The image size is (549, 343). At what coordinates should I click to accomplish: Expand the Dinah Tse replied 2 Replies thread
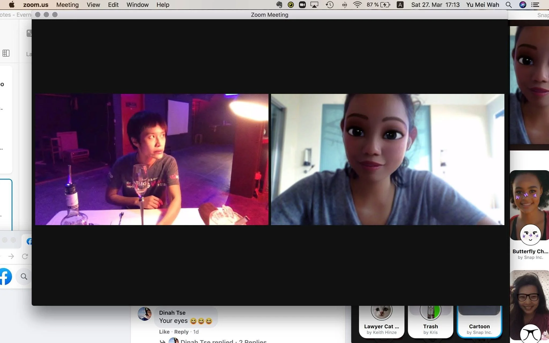tap(223, 341)
